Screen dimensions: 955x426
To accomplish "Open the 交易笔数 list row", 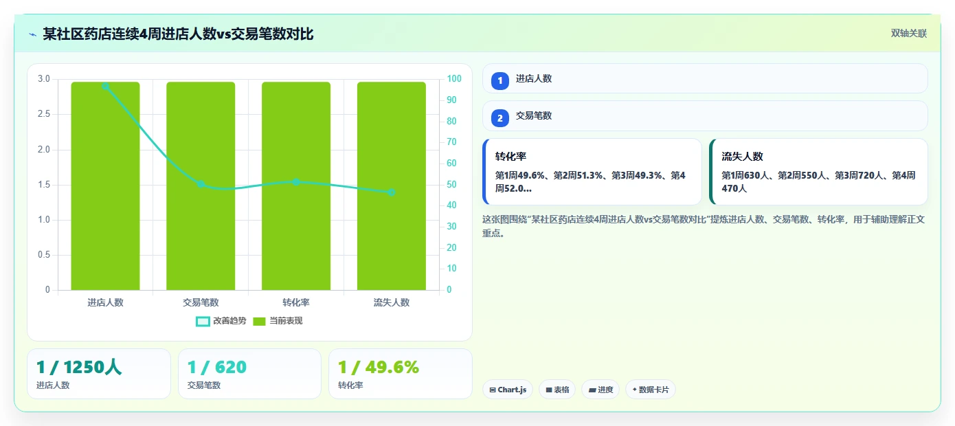I will coord(705,115).
